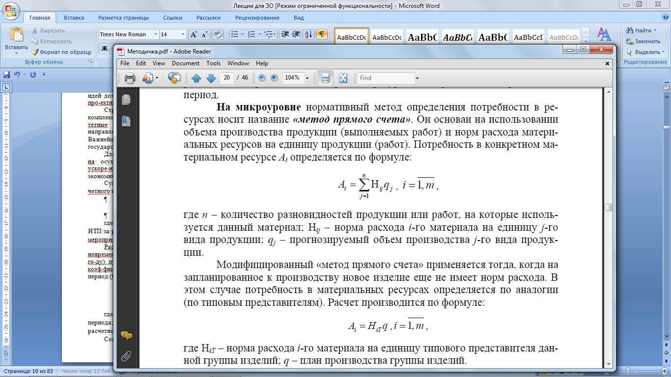This screenshot has width=671, height=377.
Task: Open the Find options dropdown arrow in Reader
Action: 417,78
